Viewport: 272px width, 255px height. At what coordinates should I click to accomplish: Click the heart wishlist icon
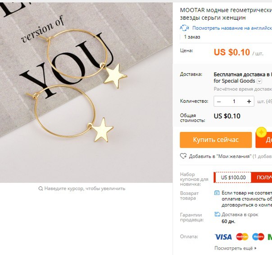(x=183, y=156)
